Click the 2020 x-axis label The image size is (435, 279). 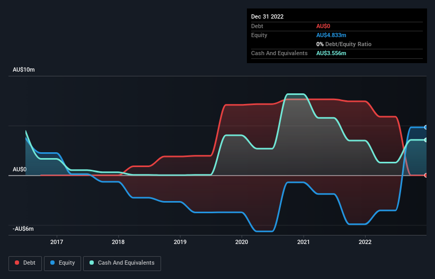(242, 242)
